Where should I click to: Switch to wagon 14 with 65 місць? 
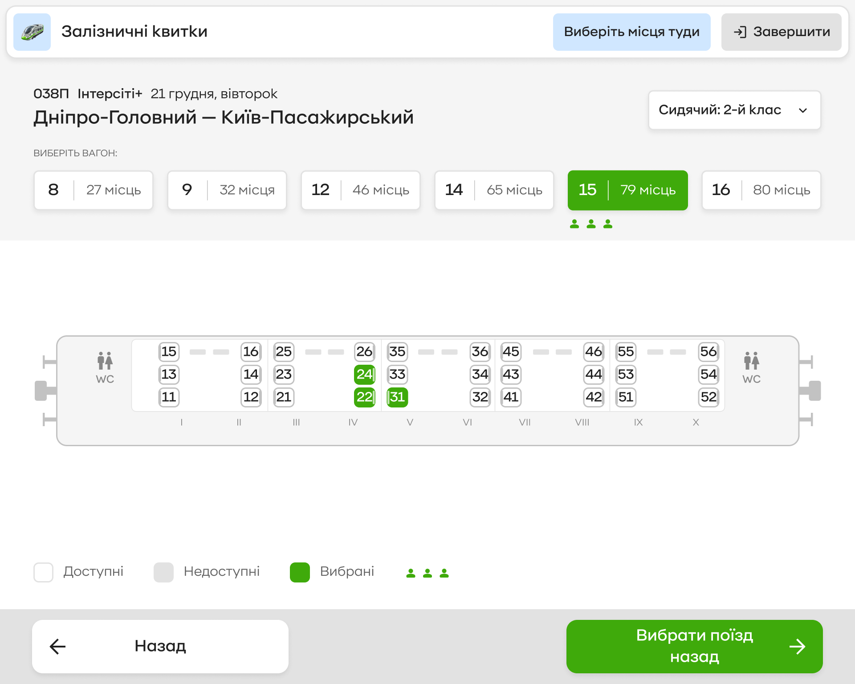pyautogui.click(x=494, y=190)
